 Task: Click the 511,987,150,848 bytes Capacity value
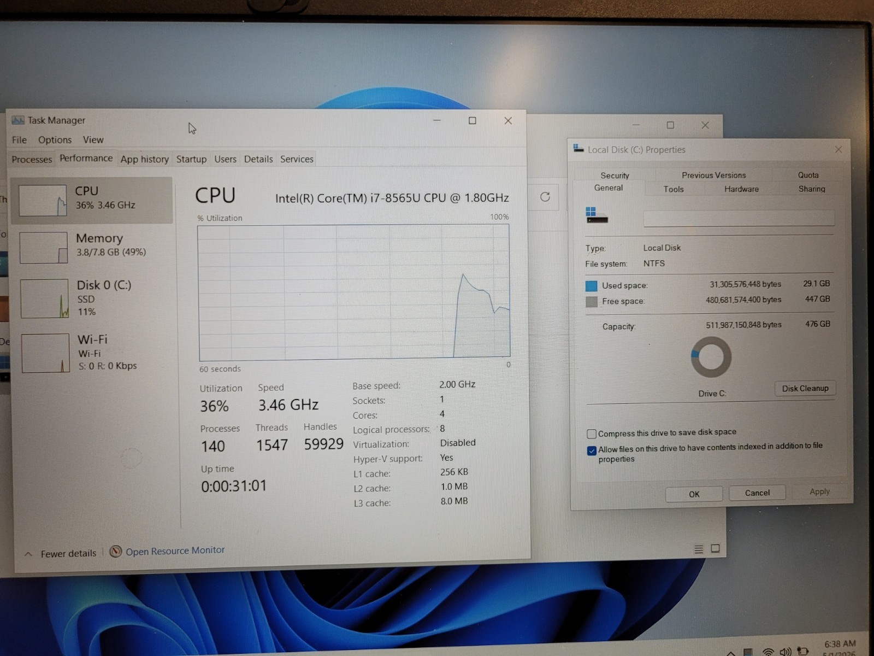pyautogui.click(x=743, y=325)
